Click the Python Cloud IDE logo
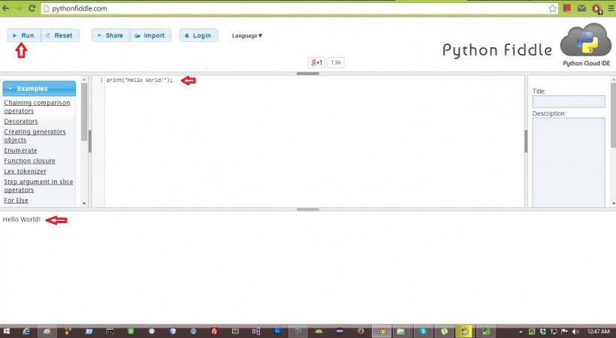Image resolution: width=616 pixels, height=338 pixels. 586,44
